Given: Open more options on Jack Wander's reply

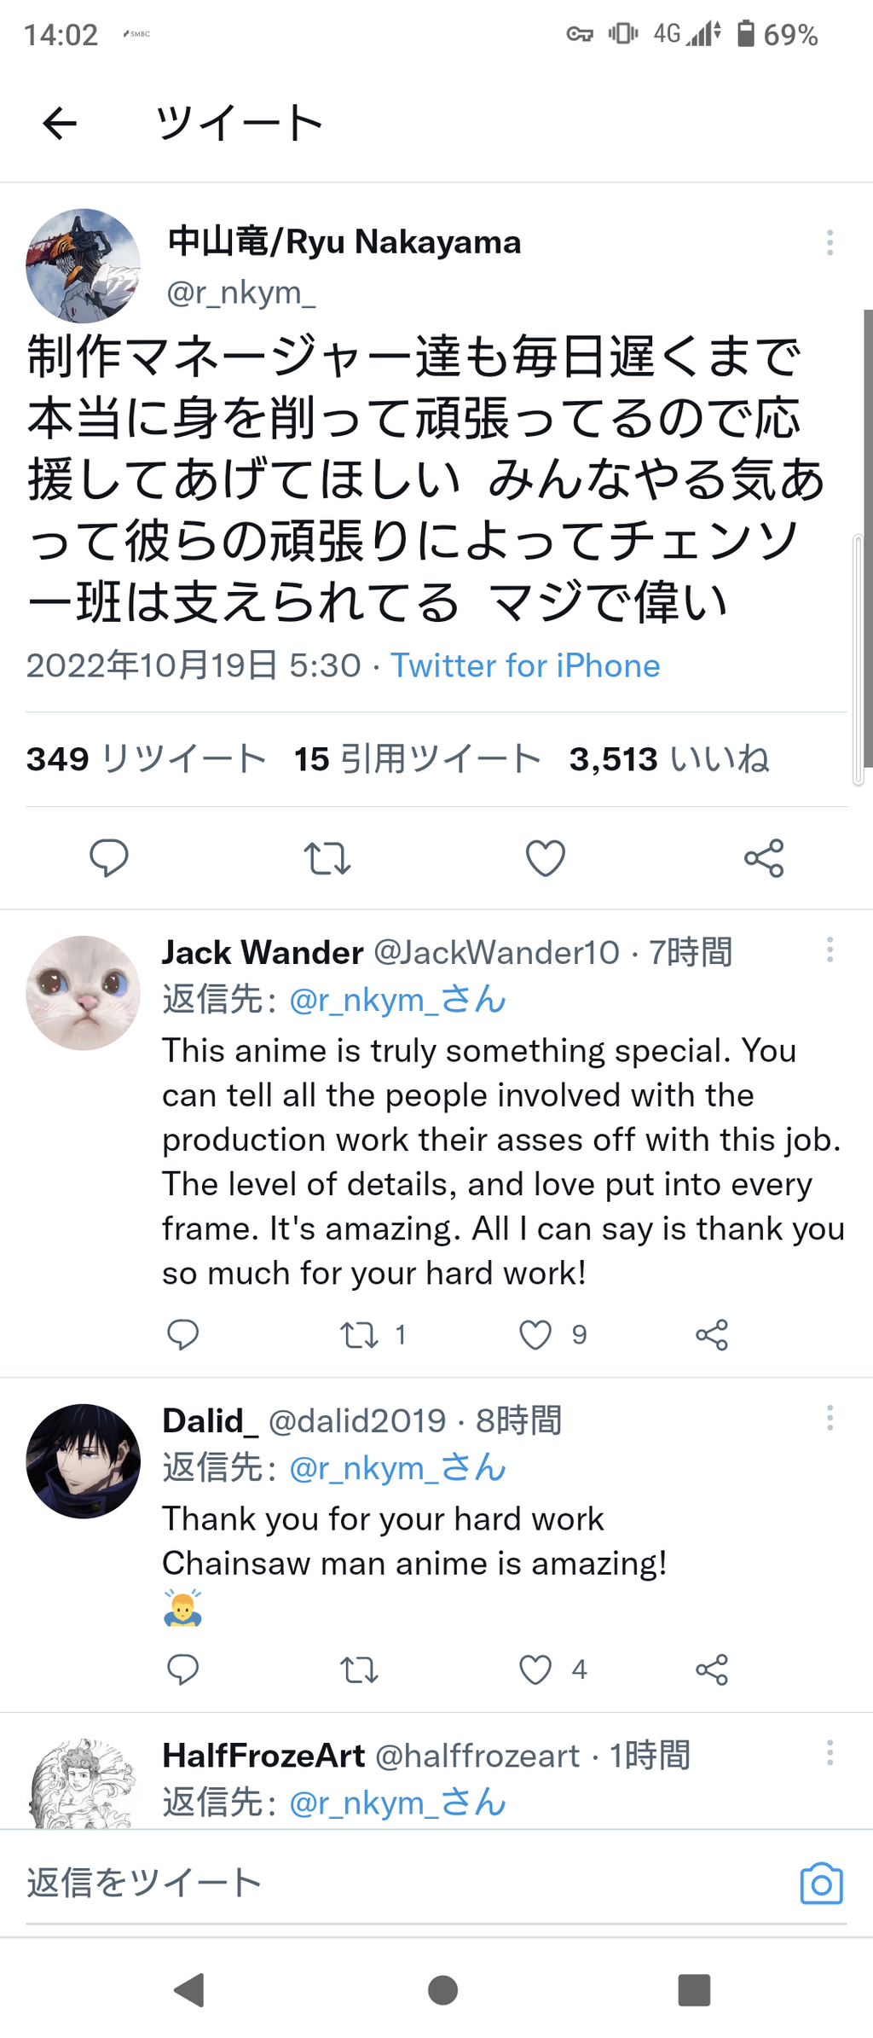Looking at the screenshot, I should point(830,950).
